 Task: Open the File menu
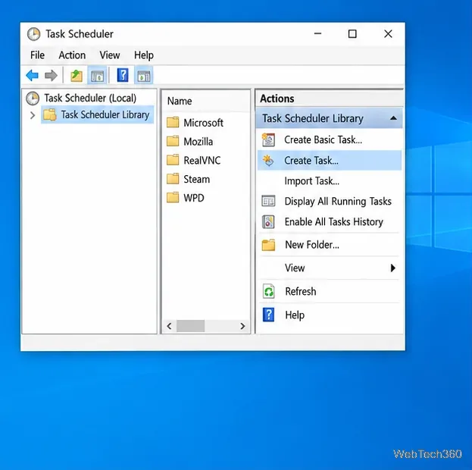tap(38, 55)
